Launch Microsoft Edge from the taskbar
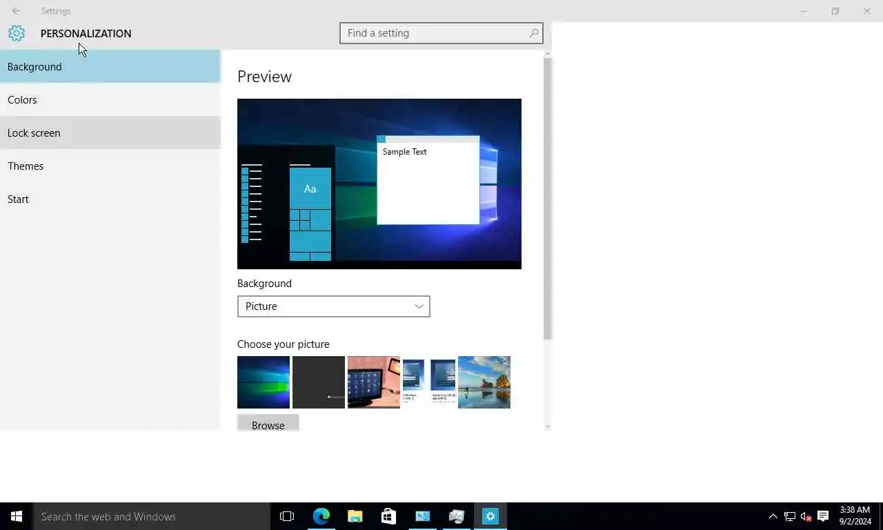This screenshot has height=530, width=883. (x=321, y=516)
